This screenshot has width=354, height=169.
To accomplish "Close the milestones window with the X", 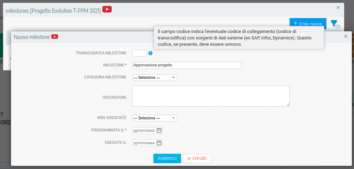I will pyautogui.click(x=338, y=8).
